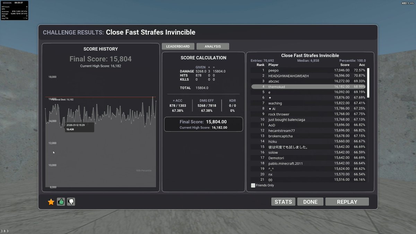The width and height of the screenshot is (416, 234).
Task: Click the 878 / 1303 accuracy value
Action: pos(177,105)
